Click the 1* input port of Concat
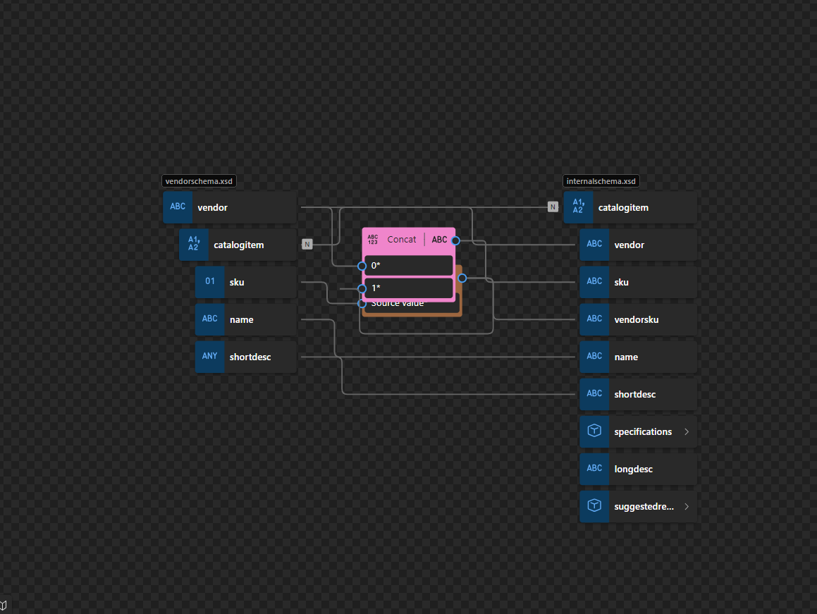The image size is (817, 614). click(x=362, y=288)
